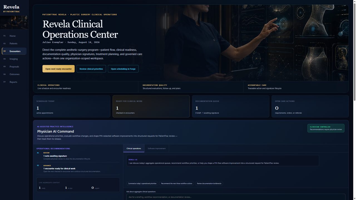
Task: Go to Home in the sidebar
Action: [x=14, y=36]
